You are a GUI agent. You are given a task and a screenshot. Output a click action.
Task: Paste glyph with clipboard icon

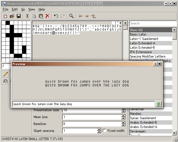41,16
